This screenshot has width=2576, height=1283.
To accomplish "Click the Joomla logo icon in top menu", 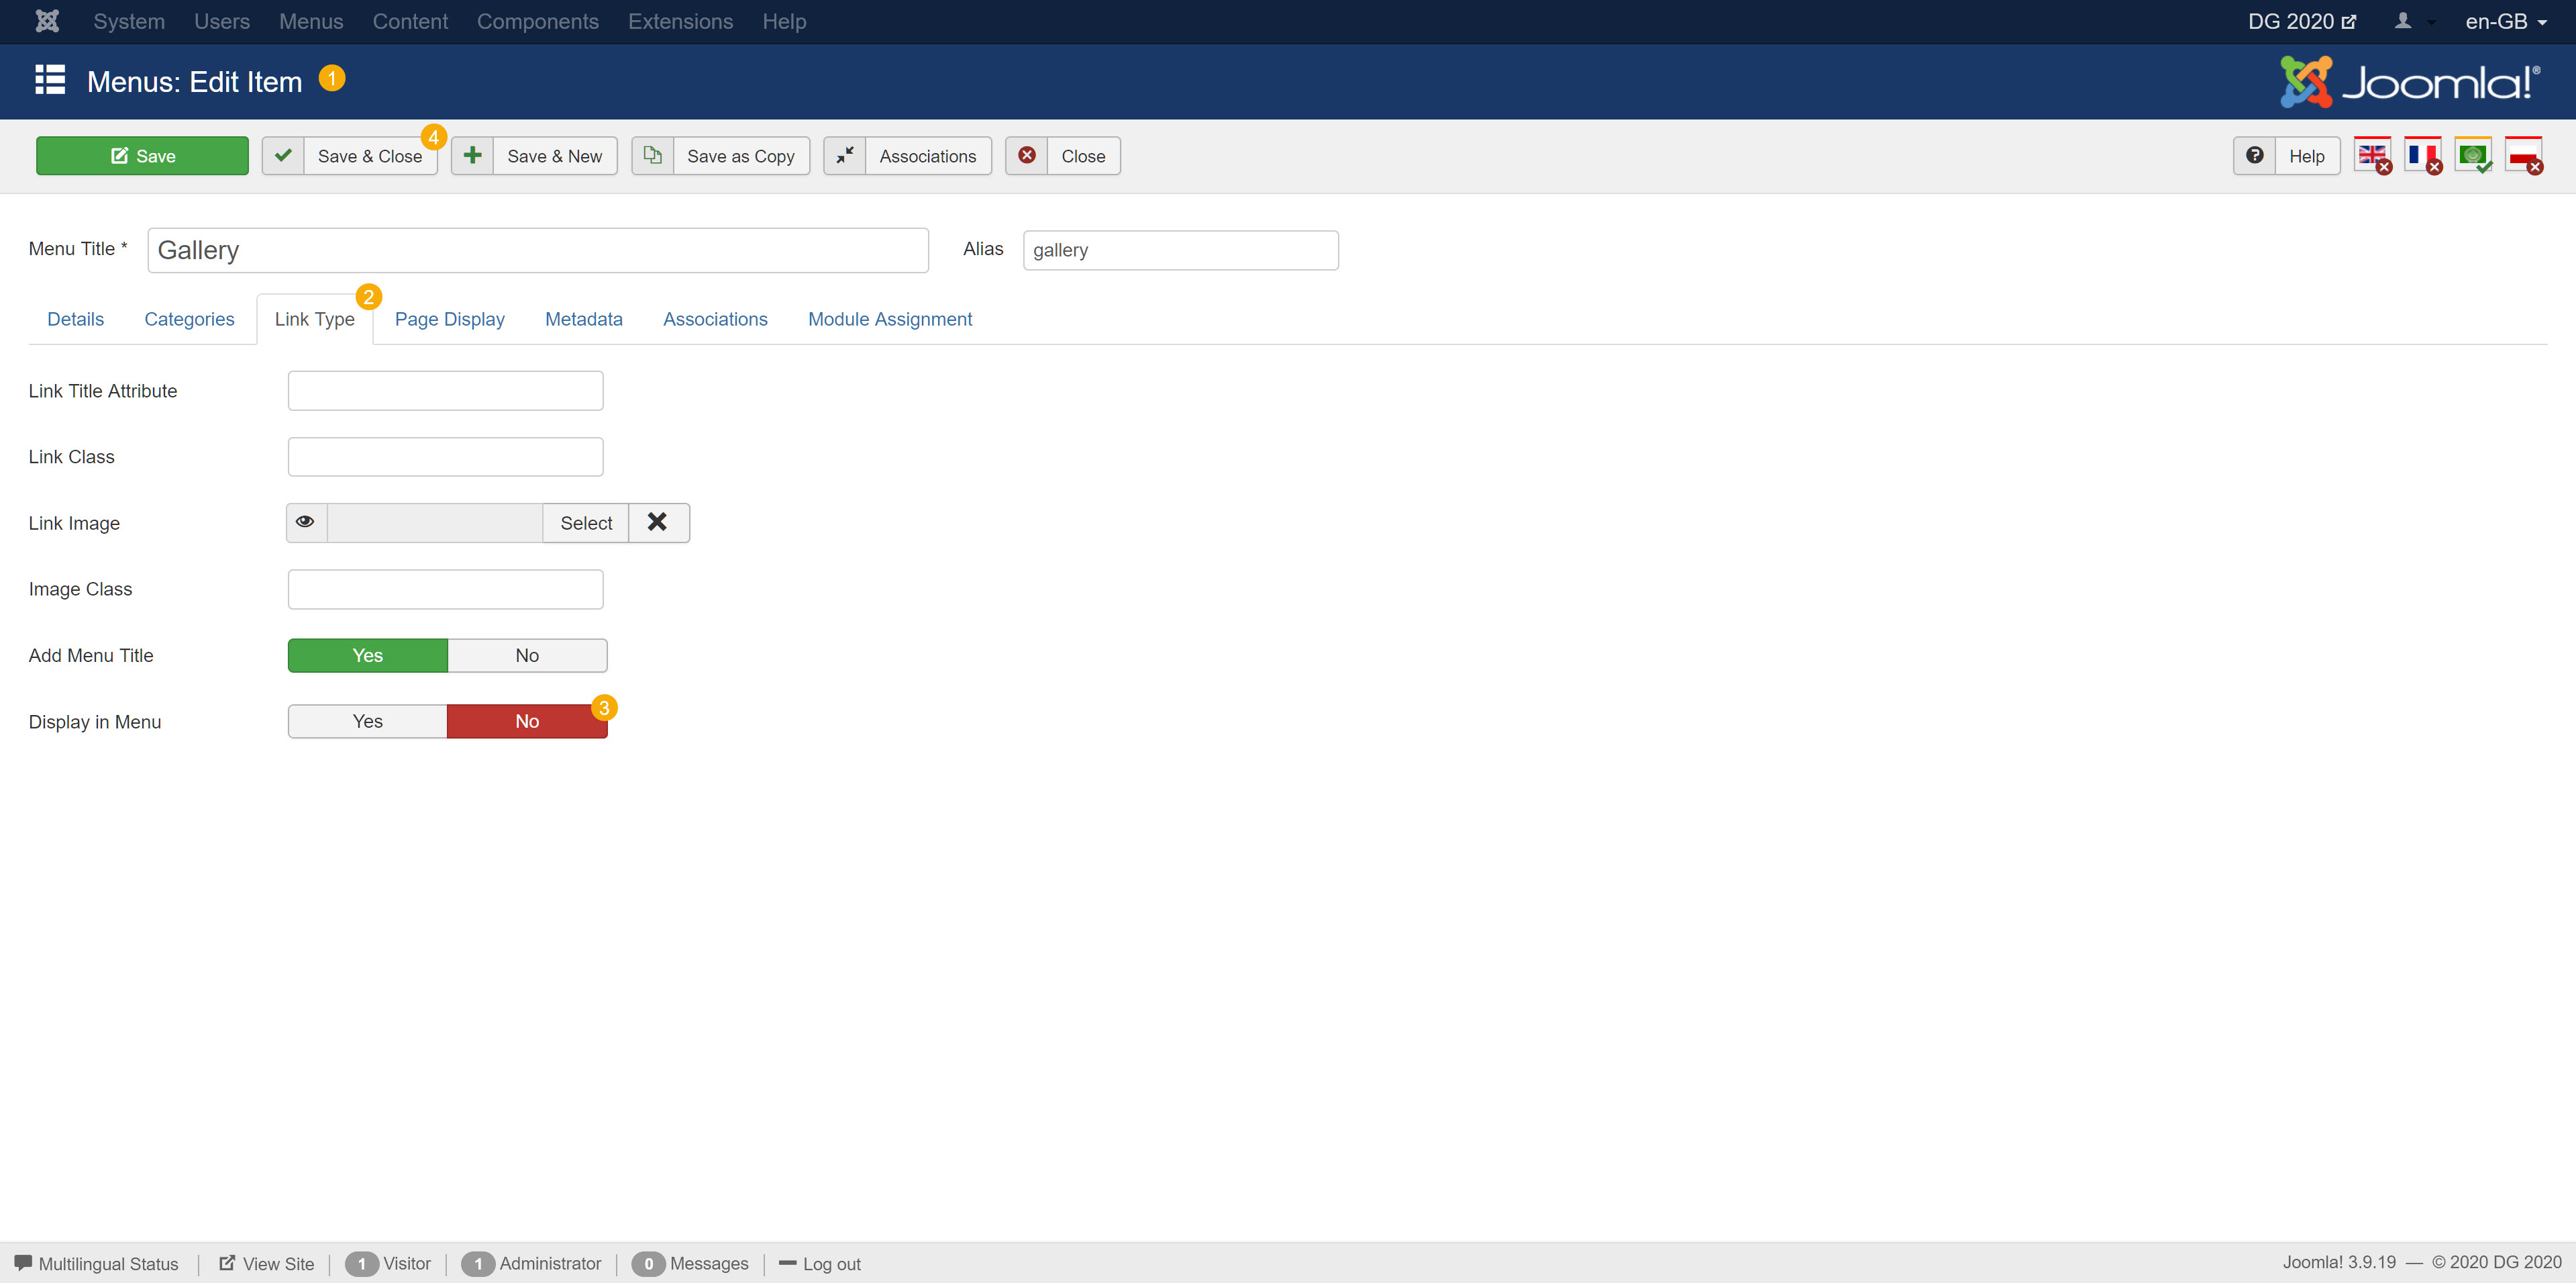I will click(47, 21).
